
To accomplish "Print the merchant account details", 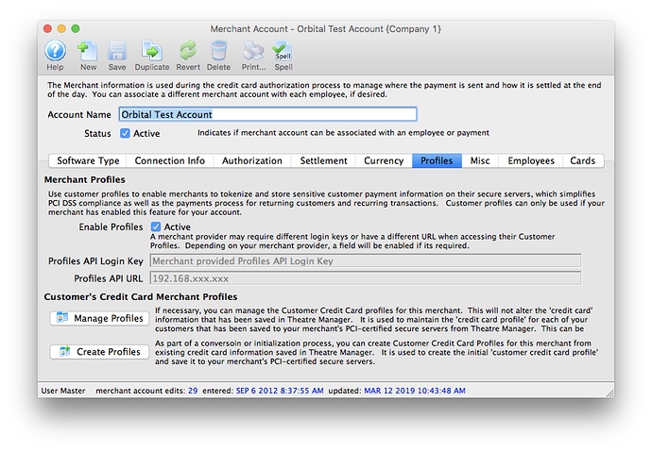I will [x=253, y=56].
